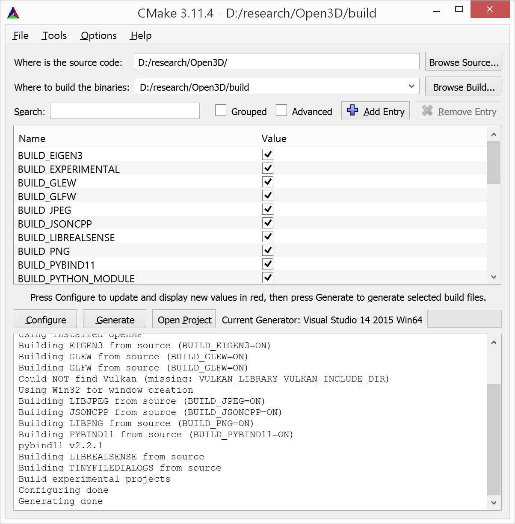This screenshot has width=515, height=524.
Task: Disable the BUILD_LIBREALSENSE option checkbox
Action: click(268, 237)
